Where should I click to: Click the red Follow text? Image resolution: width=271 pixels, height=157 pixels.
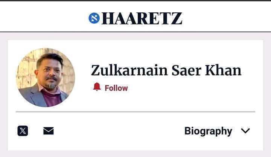[116, 88]
